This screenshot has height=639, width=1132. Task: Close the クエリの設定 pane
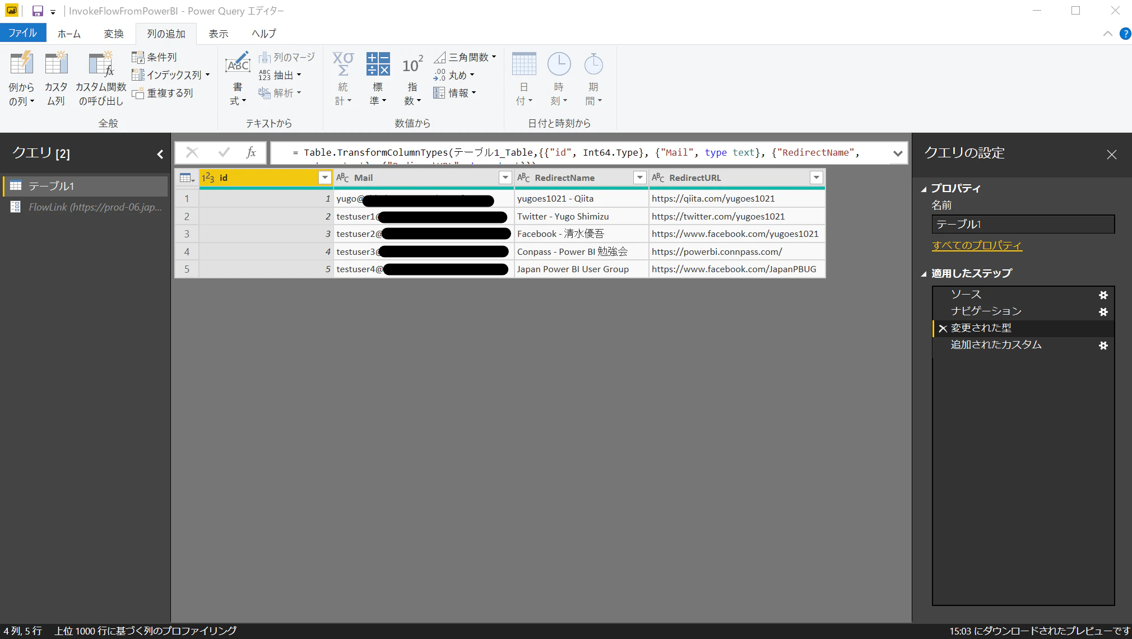point(1112,155)
